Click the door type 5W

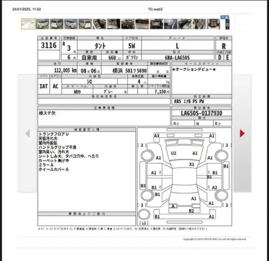pos(132,46)
